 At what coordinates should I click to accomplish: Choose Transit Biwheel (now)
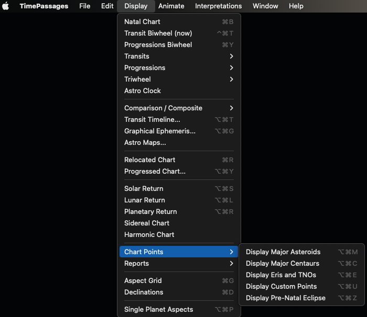[179, 33]
